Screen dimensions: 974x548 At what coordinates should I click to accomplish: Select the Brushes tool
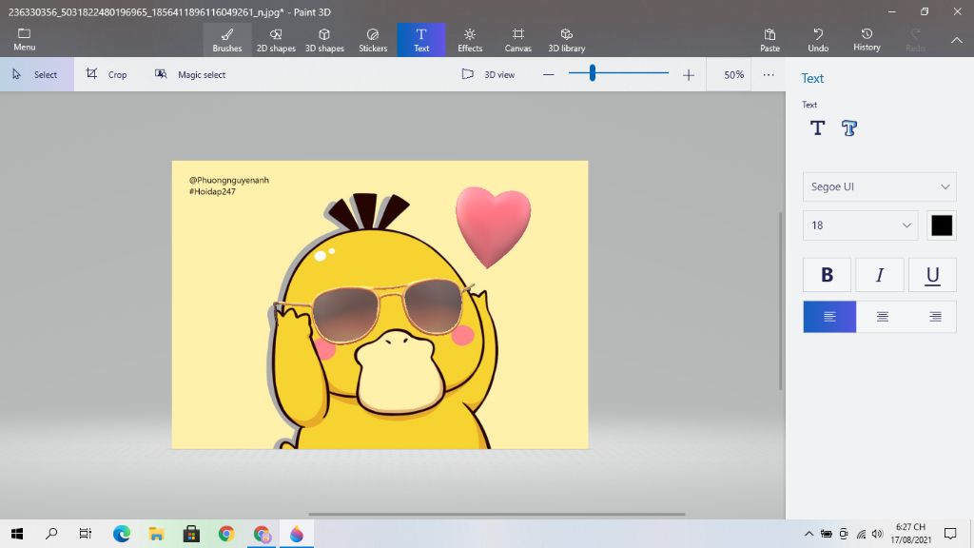tap(227, 40)
